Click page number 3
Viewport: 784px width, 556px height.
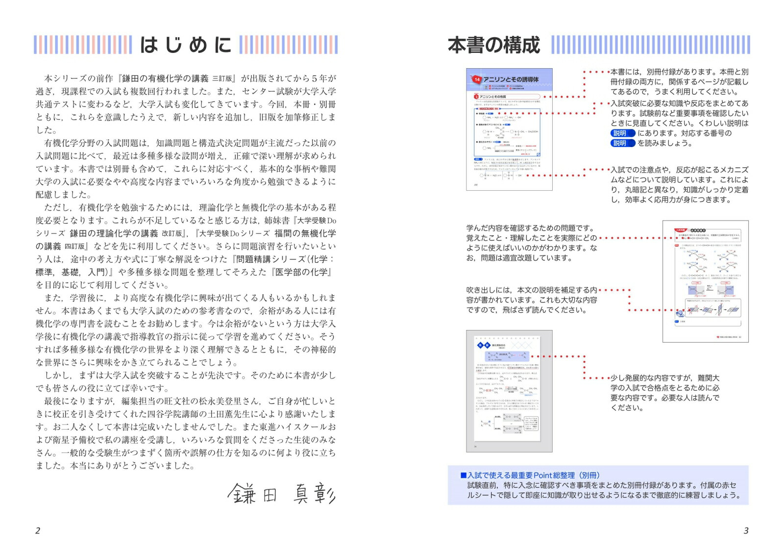(x=746, y=531)
